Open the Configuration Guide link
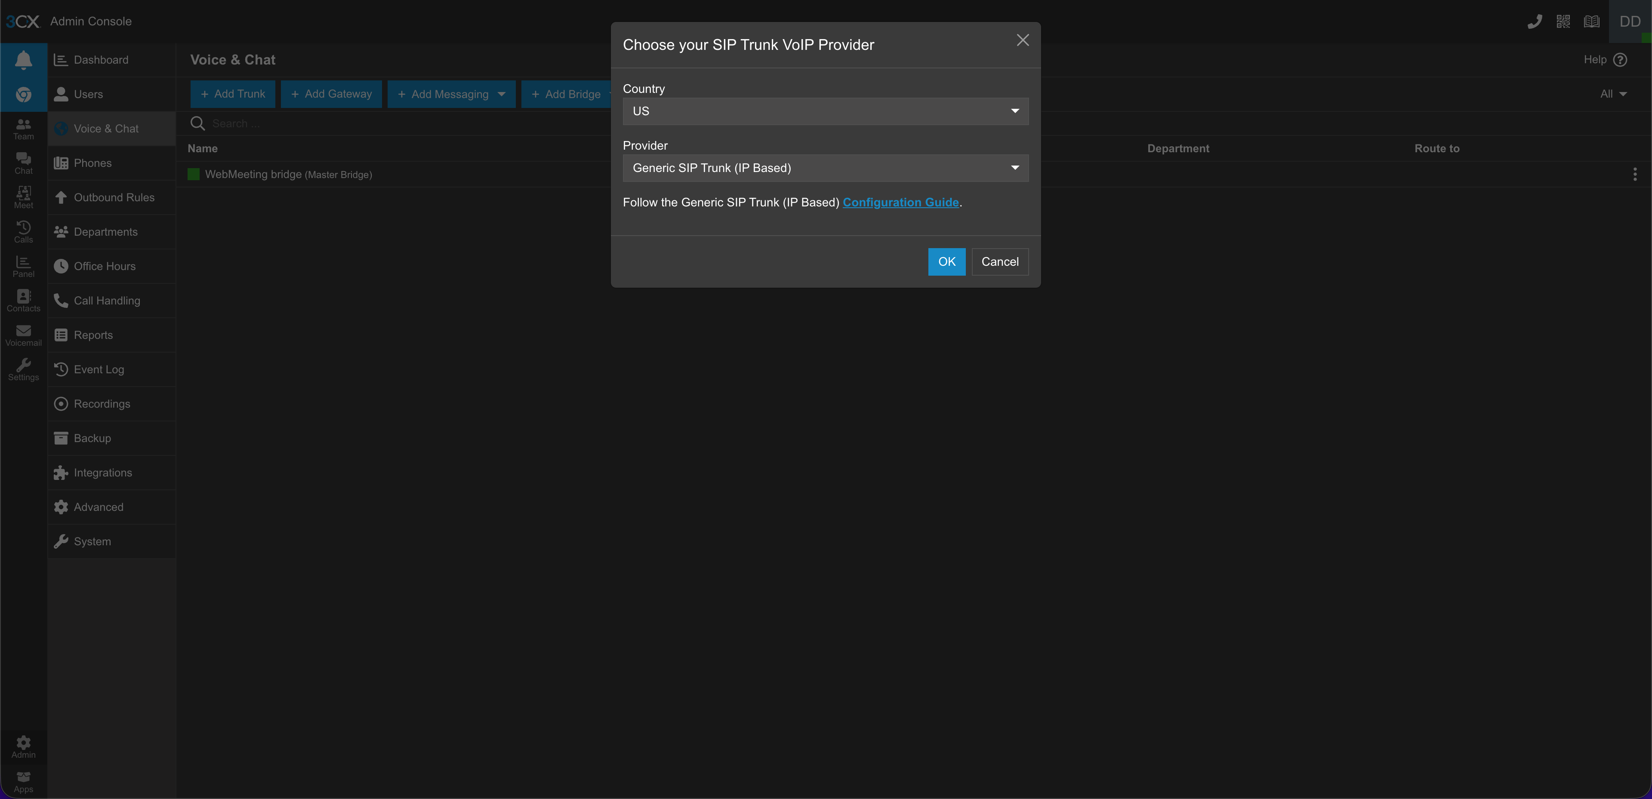 tap(900, 203)
